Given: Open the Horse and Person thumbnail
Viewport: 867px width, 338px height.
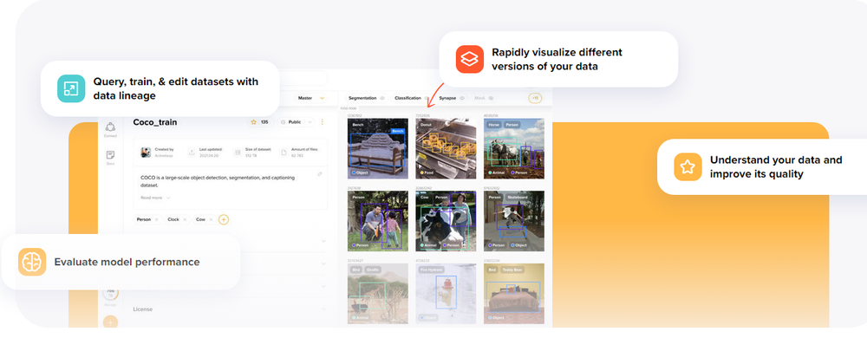Looking at the screenshot, I should pos(513,148).
